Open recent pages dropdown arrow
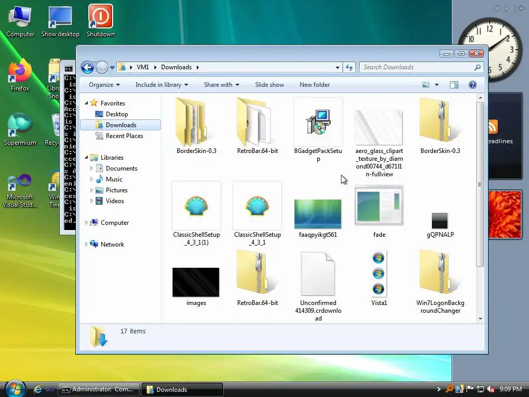The image size is (529, 397). tap(112, 68)
